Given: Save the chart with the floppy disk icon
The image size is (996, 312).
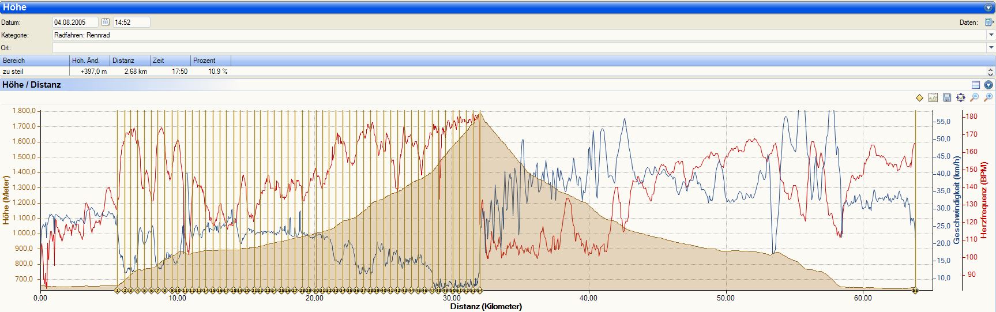Looking at the screenshot, I should coord(947,98).
